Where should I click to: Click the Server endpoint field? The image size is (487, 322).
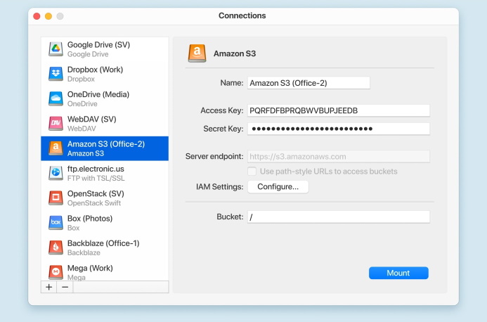coord(339,156)
